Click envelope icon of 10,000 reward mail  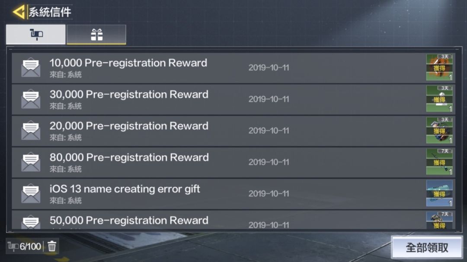31,68
